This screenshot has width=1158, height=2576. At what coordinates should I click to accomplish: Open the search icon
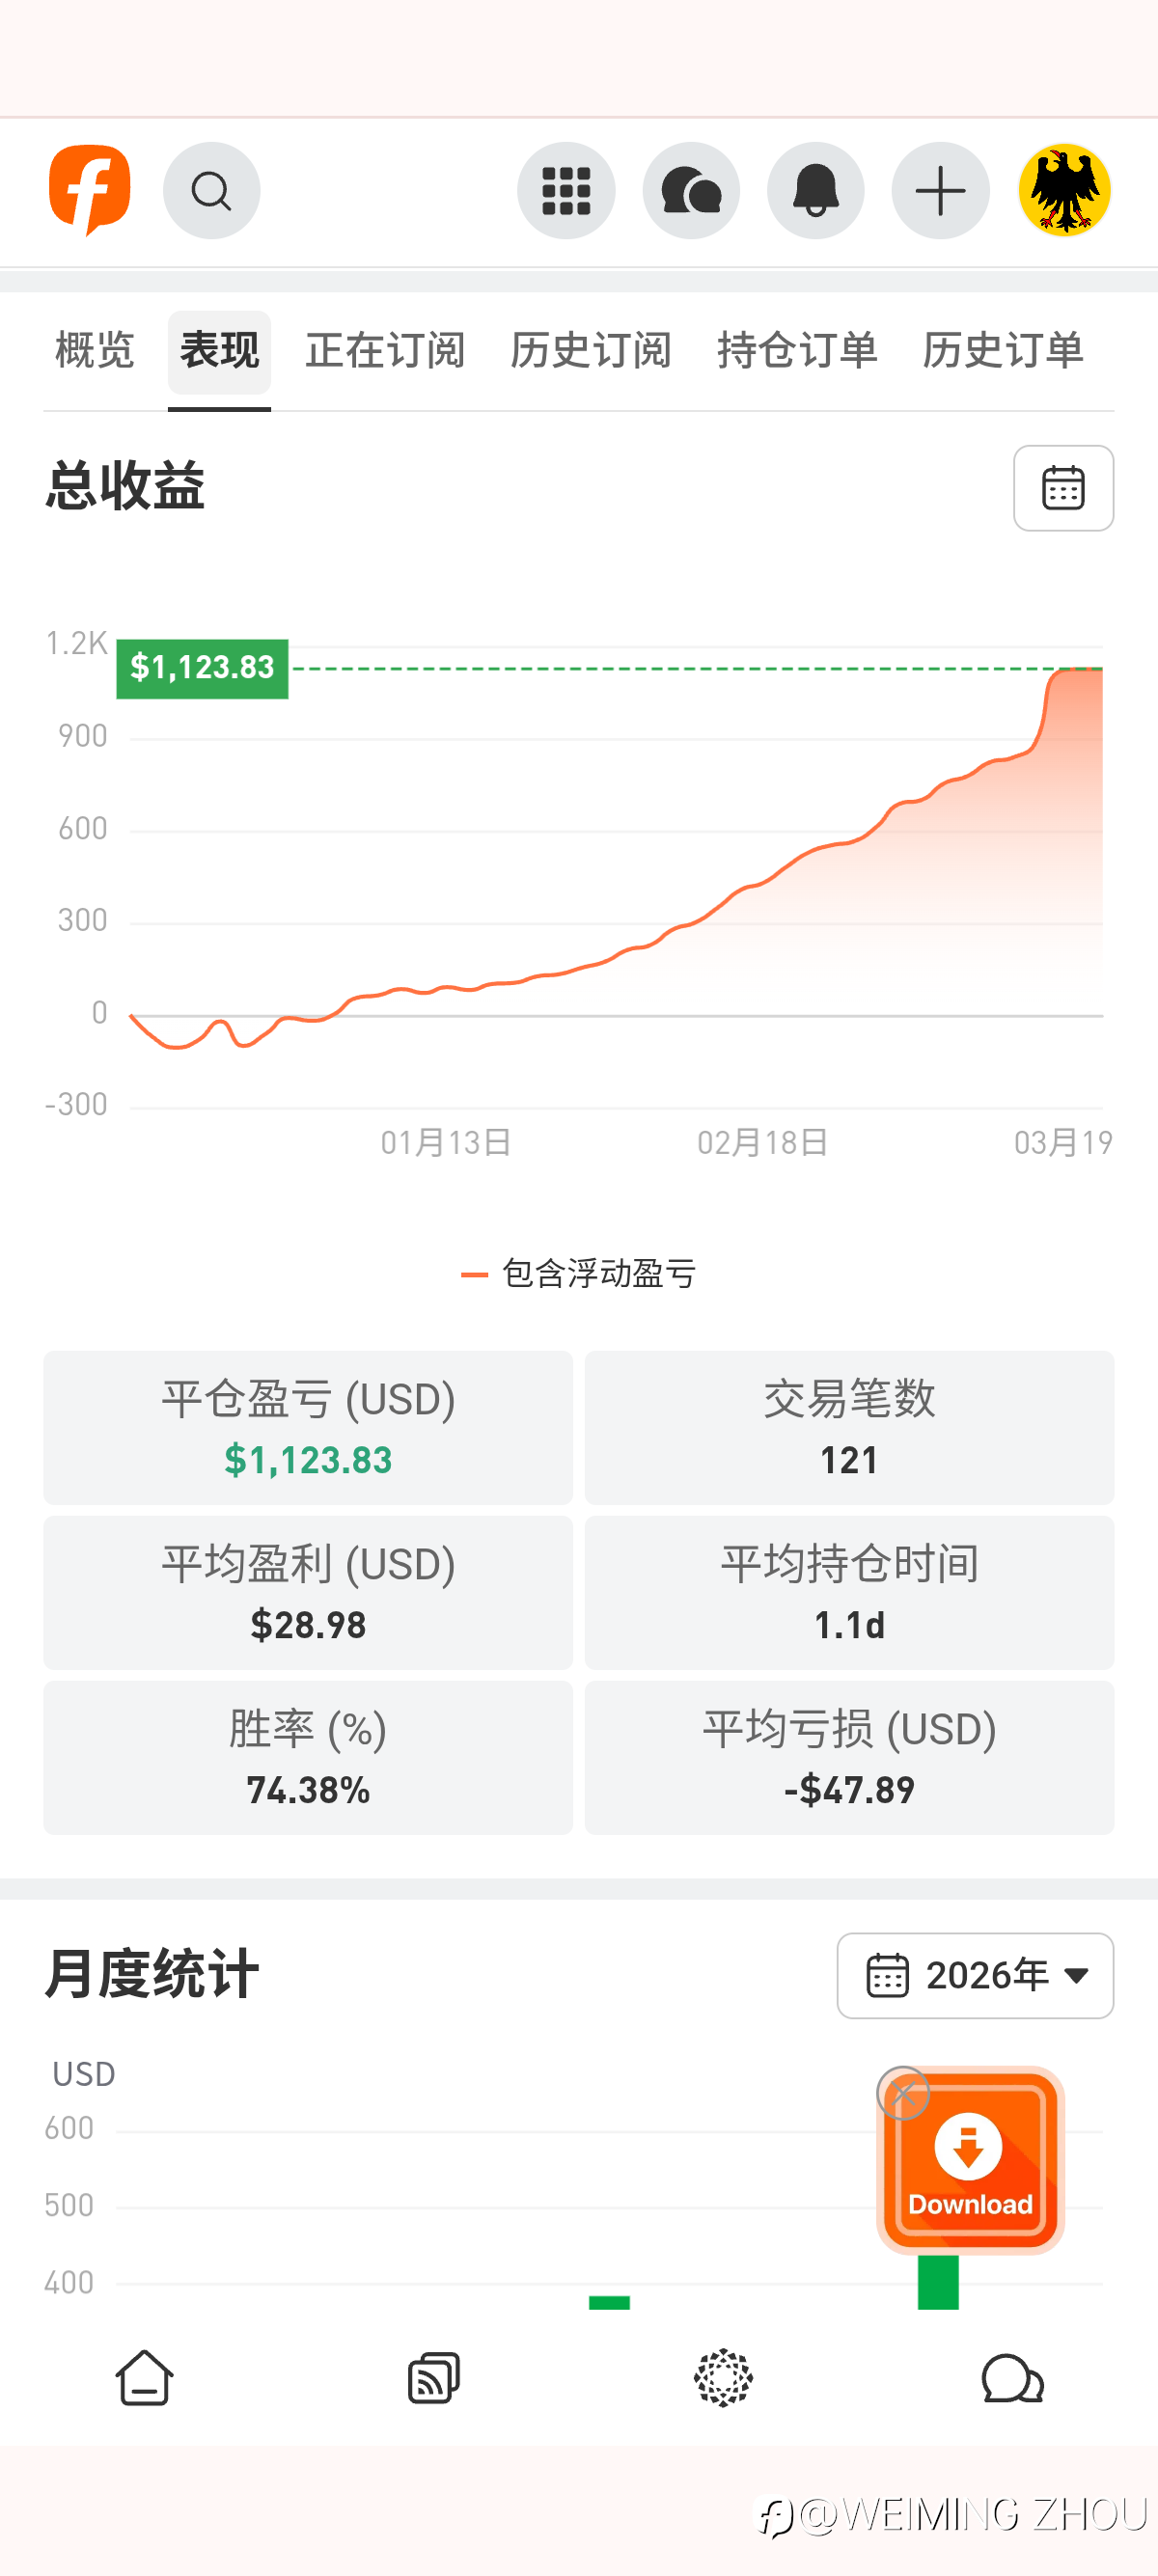[x=211, y=190]
